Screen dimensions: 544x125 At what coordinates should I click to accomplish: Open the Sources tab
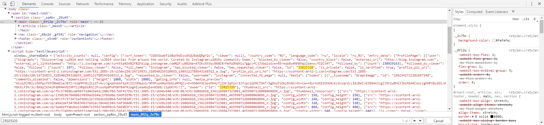tap(65, 4)
